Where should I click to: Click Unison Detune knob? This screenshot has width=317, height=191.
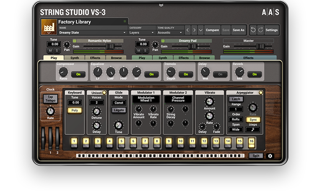click(96, 112)
